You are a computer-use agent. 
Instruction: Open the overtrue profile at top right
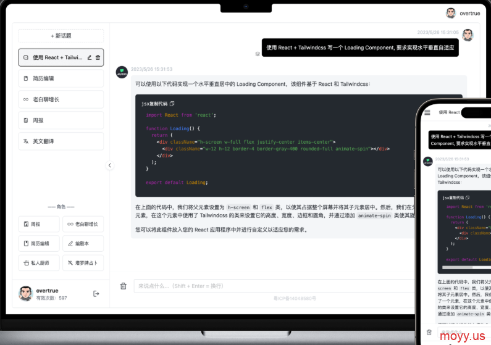463,13
